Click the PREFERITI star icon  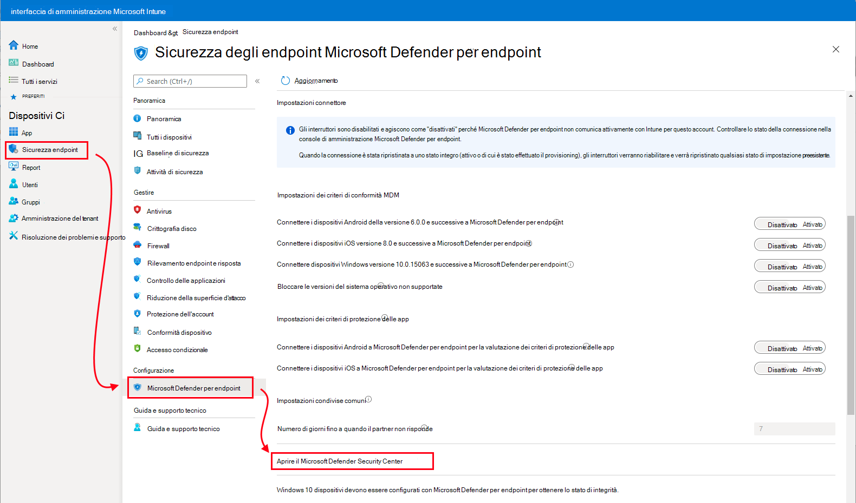14,97
